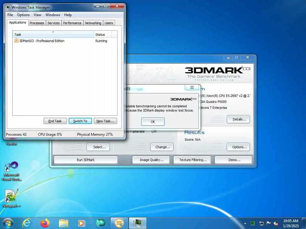
Task: Open the network tray icon
Action: pos(261,223)
